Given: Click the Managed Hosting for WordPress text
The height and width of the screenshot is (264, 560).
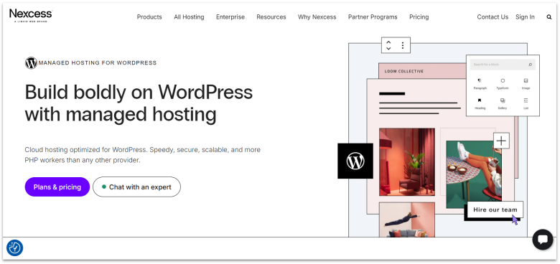Looking at the screenshot, I should coord(98,63).
